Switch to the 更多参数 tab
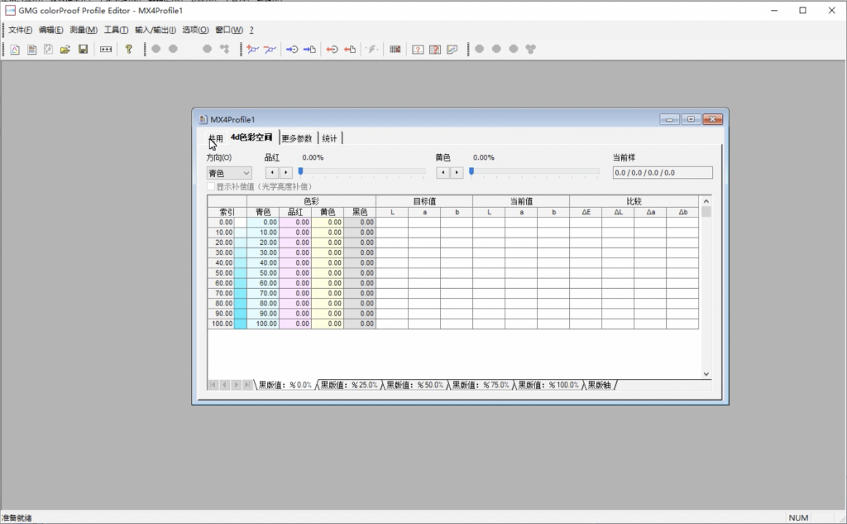The width and height of the screenshot is (847, 524). point(297,138)
